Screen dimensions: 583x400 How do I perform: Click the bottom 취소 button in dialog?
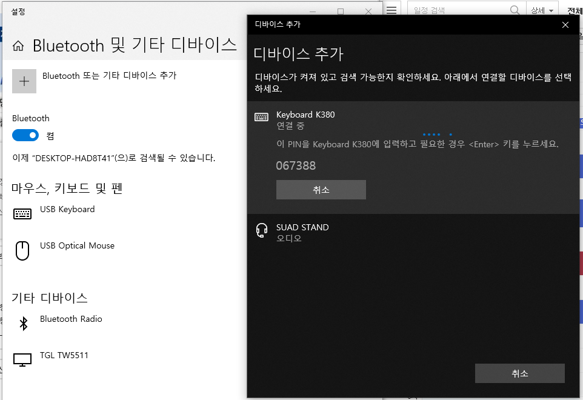[x=520, y=373]
